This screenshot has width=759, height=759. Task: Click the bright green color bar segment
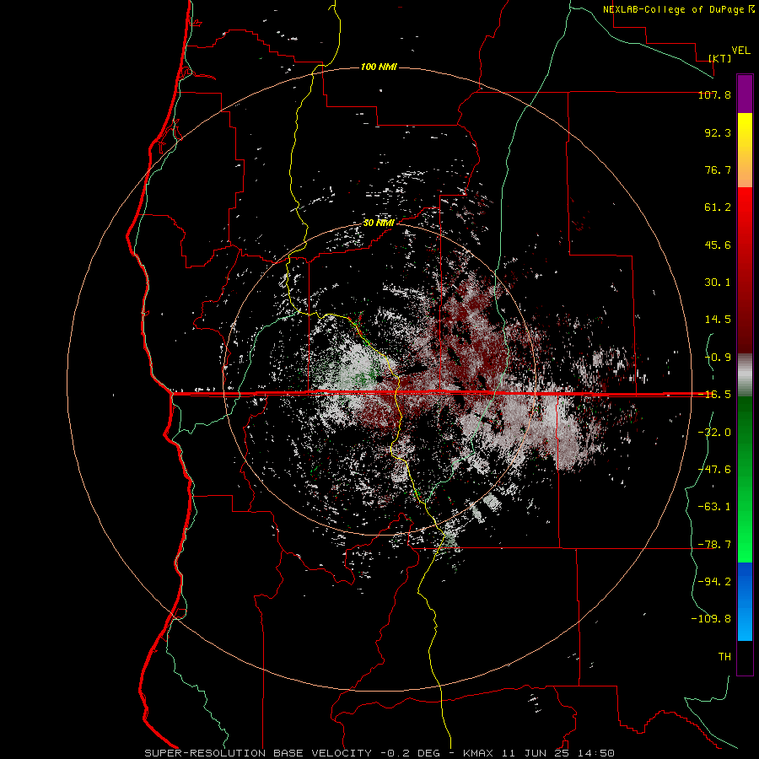tap(745, 518)
